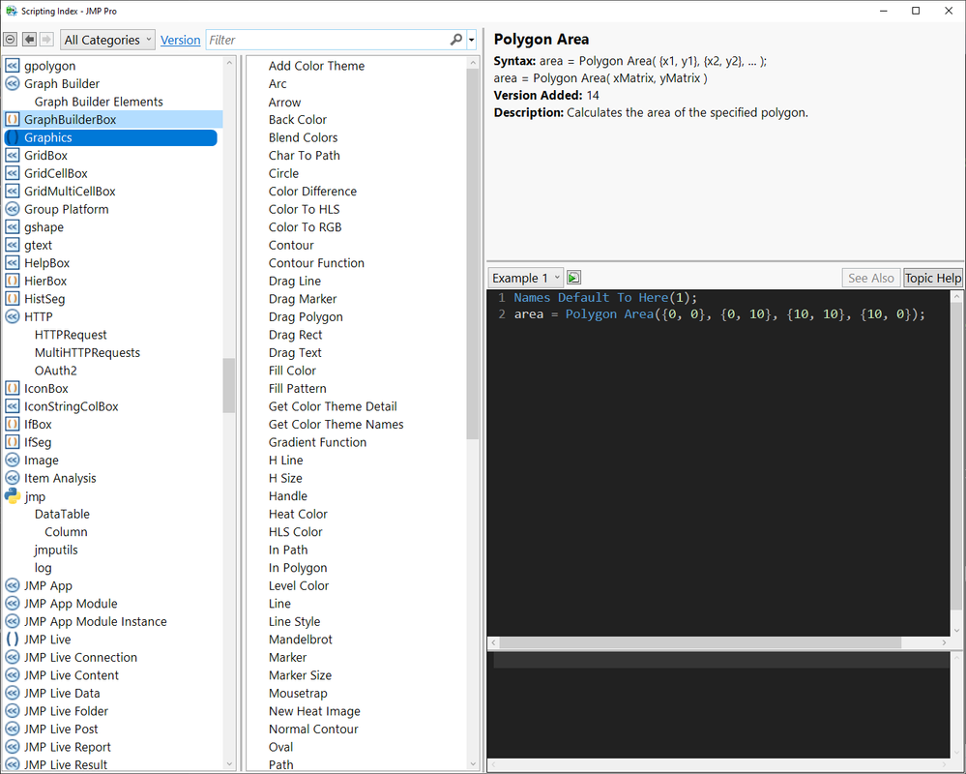This screenshot has height=774, width=966.
Task: Run Example 1 with the green run script icon
Action: coord(572,277)
